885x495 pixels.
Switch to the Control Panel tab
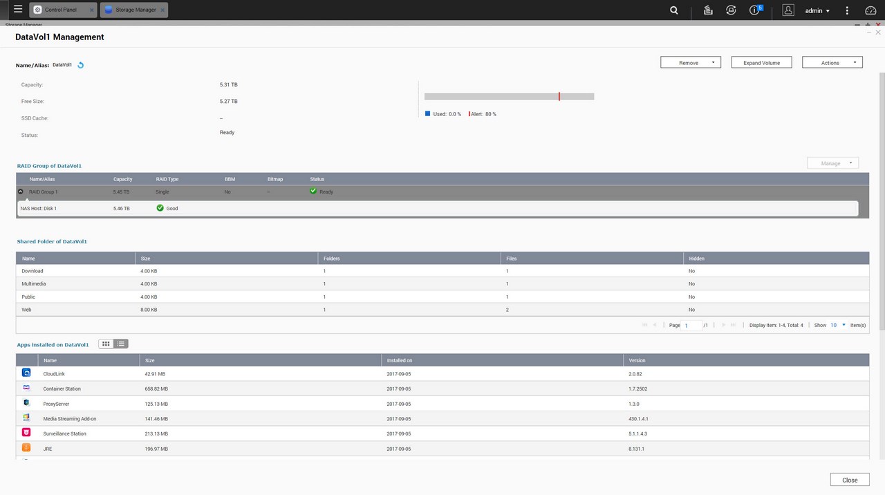coord(62,10)
